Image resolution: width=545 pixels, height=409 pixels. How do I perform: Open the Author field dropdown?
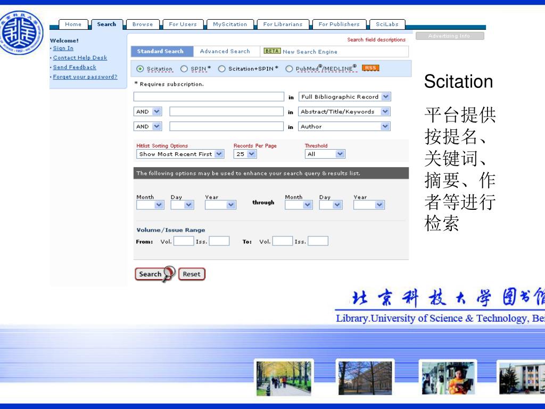pos(344,127)
